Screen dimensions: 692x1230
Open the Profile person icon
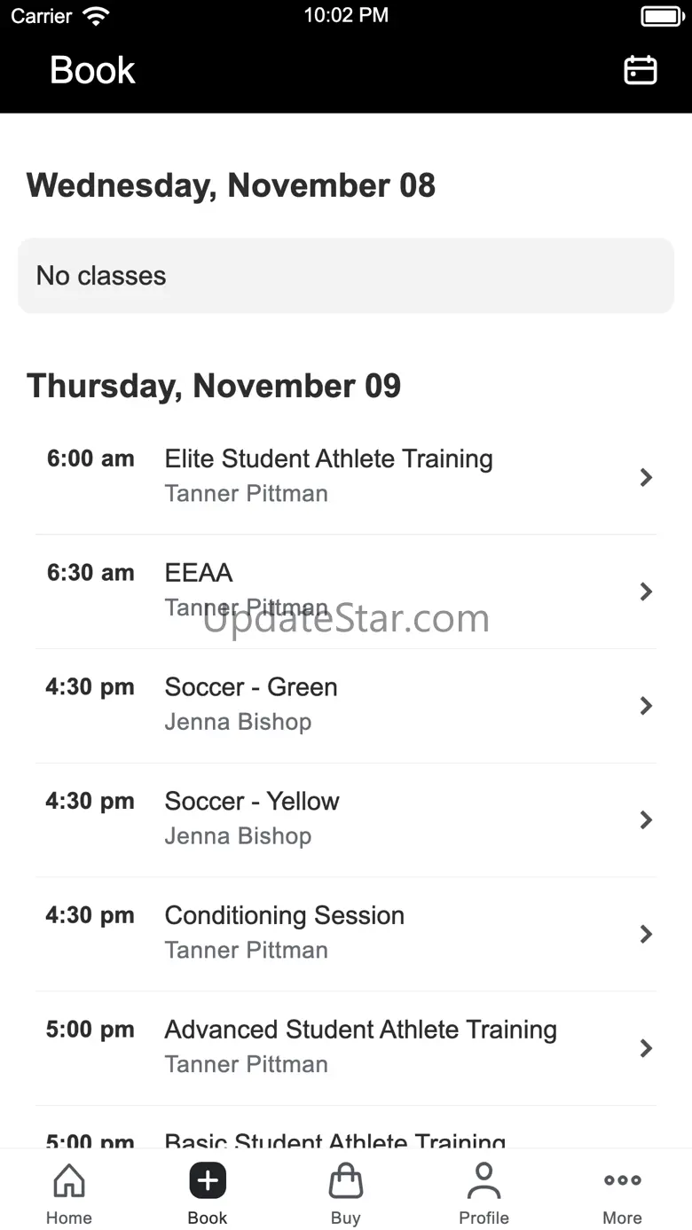[484, 1180]
